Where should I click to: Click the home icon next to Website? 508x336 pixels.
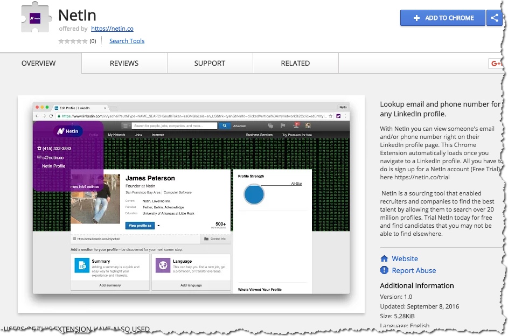(x=384, y=258)
